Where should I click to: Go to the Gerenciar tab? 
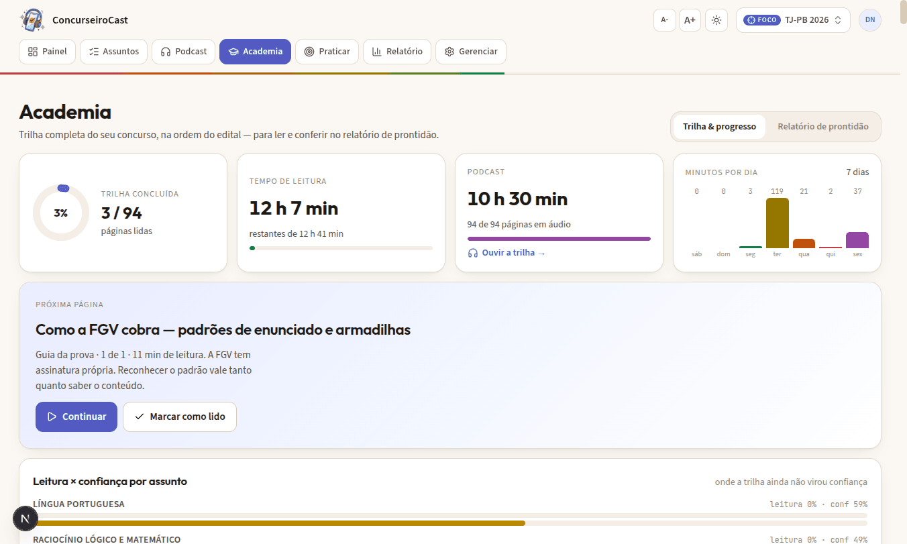[471, 52]
